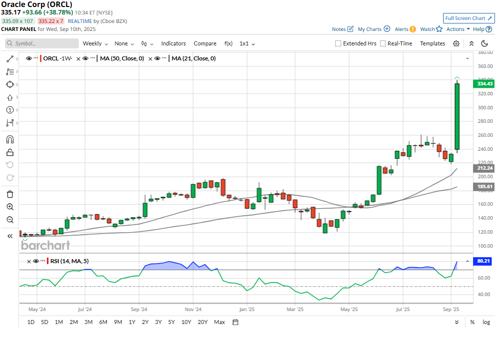
Task: Click the redo arrow in left toolbar
Action: coord(10,178)
